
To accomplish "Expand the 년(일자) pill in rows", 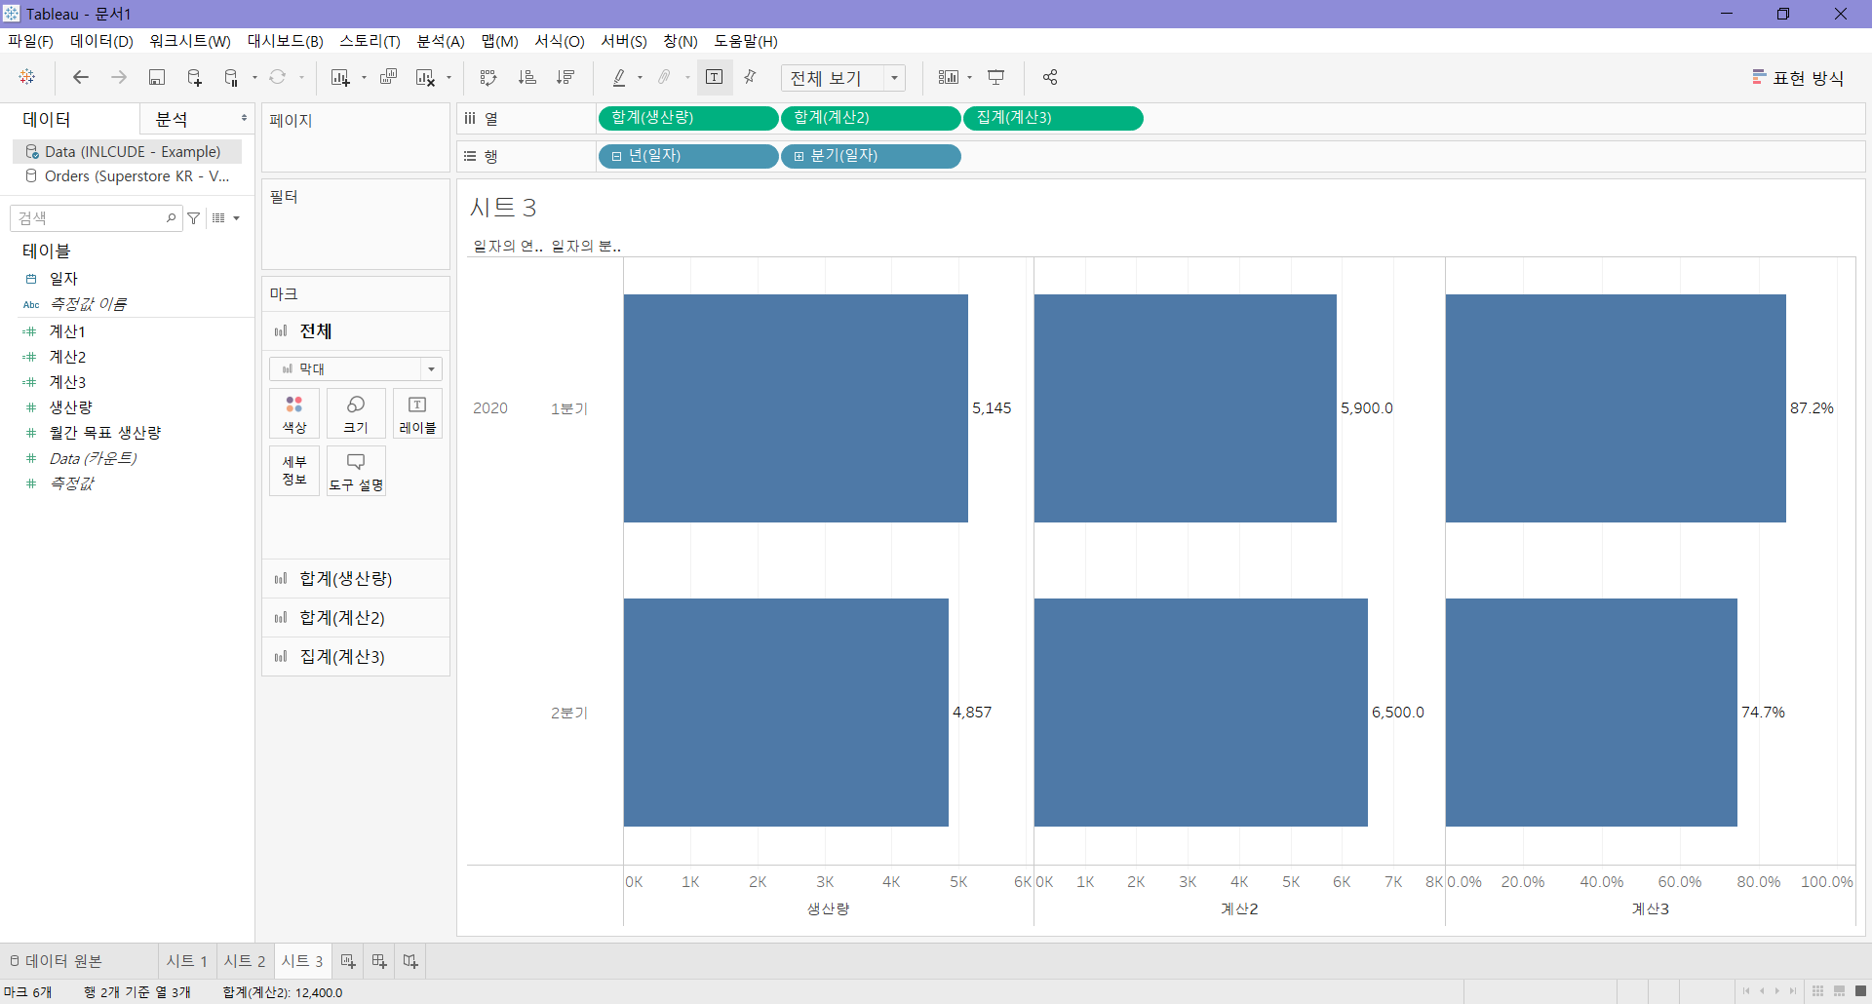I will [616, 156].
